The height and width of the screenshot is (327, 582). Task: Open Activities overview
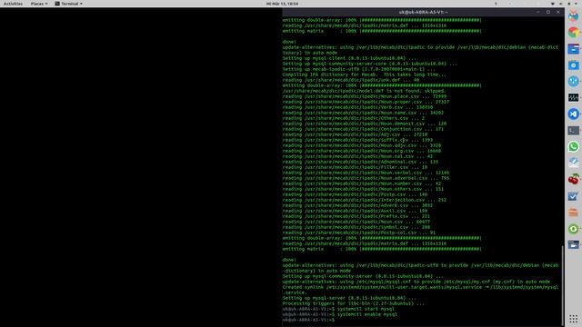point(13,4)
